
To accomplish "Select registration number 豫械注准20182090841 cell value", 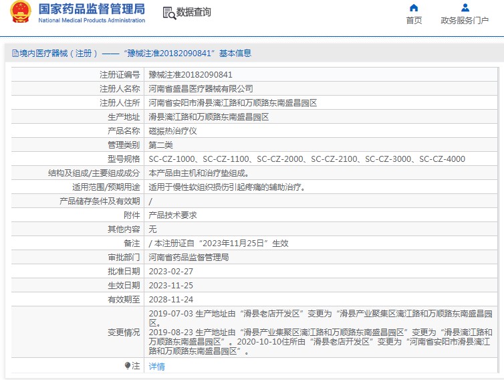I will [x=191, y=75].
